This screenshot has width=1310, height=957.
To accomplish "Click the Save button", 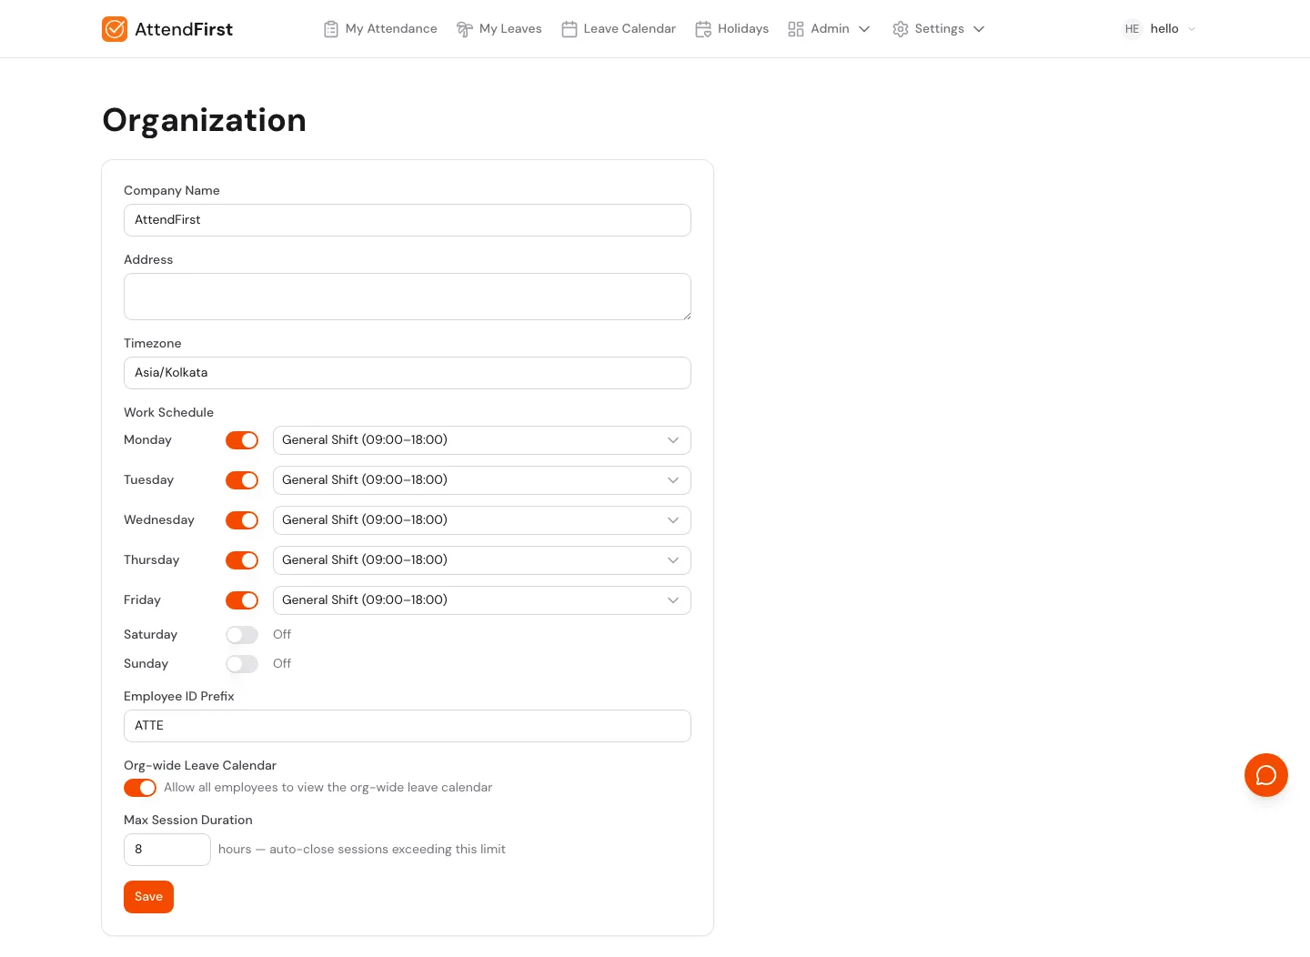I will pos(148,896).
